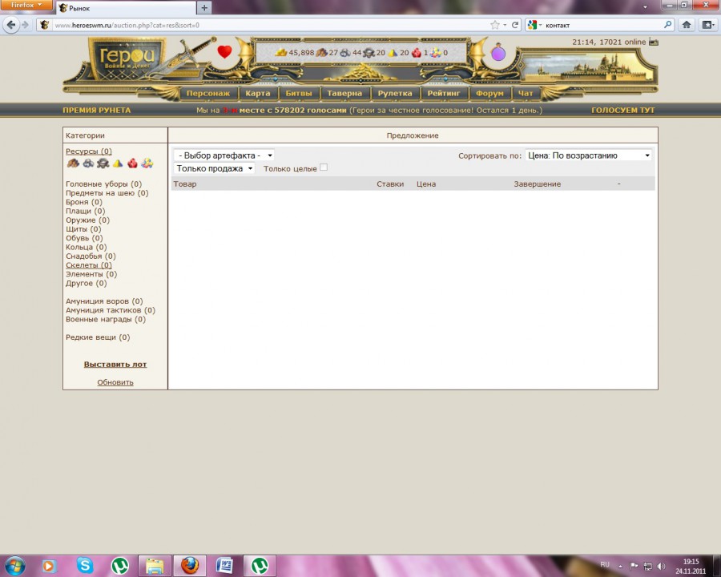Open the Битвы menu
This screenshot has height=577, width=721.
click(299, 93)
